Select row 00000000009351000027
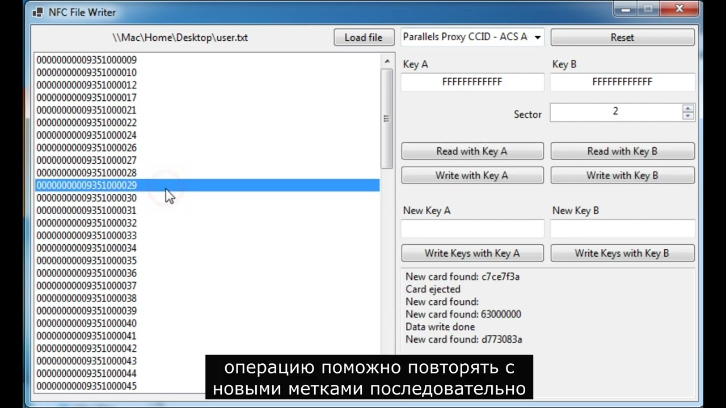 click(x=207, y=160)
